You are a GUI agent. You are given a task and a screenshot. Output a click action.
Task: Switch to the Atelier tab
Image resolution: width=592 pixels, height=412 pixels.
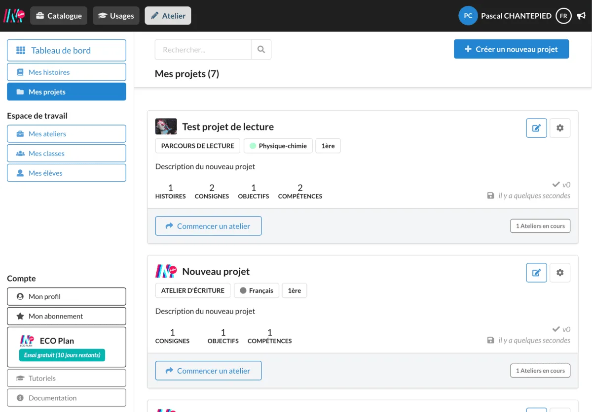coord(168,16)
